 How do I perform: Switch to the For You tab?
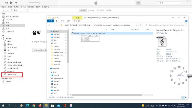(91, 10)
